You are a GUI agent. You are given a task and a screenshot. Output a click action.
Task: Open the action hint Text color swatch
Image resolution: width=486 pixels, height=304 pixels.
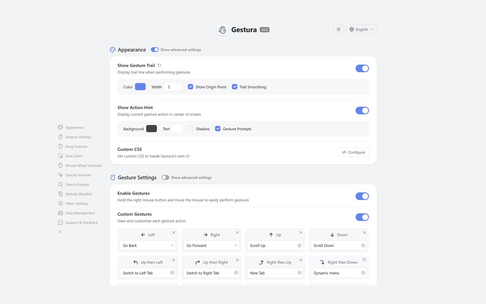[177, 129]
